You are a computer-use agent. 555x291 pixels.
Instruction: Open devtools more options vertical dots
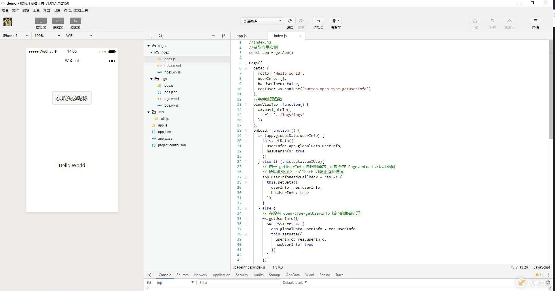[x=548, y=275]
